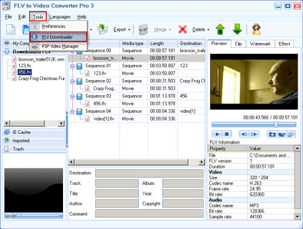Viewport: 303px width, 229px height.
Task: Click sequence list right scroll arrow
Action: [x=201, y=162]
